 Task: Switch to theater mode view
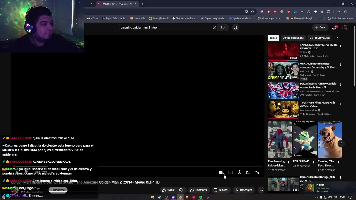248,172
